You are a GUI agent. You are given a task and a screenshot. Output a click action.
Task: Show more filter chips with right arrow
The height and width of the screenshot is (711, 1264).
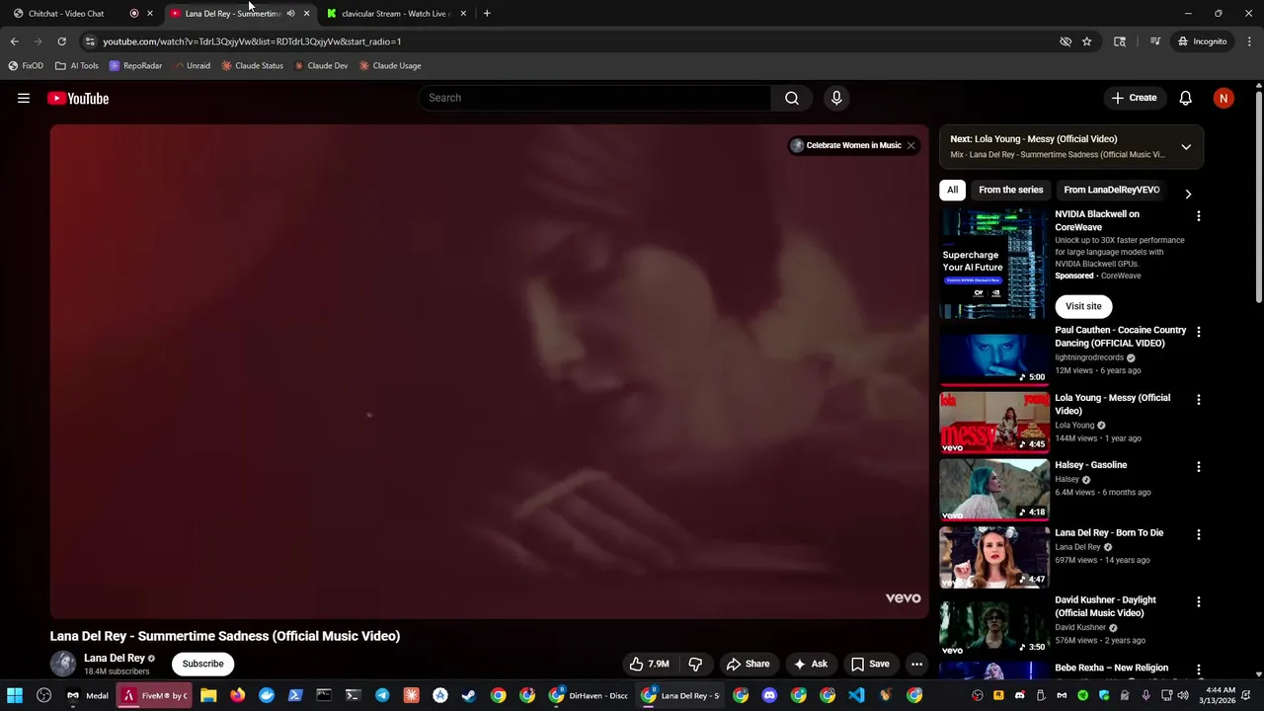coord(1188,194)
